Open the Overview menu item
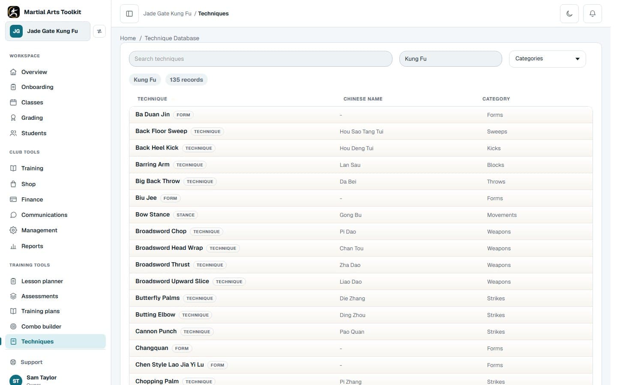The height and width of the screenshot is (385, 617). point(55,72)
